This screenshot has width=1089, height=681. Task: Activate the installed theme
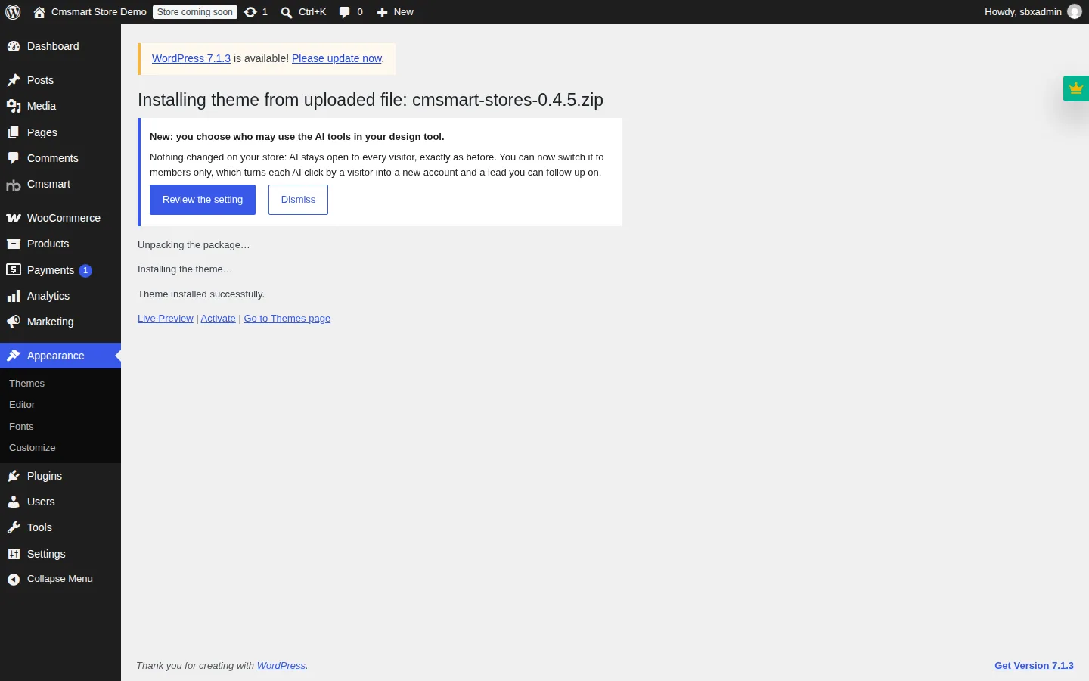(219, 319)
